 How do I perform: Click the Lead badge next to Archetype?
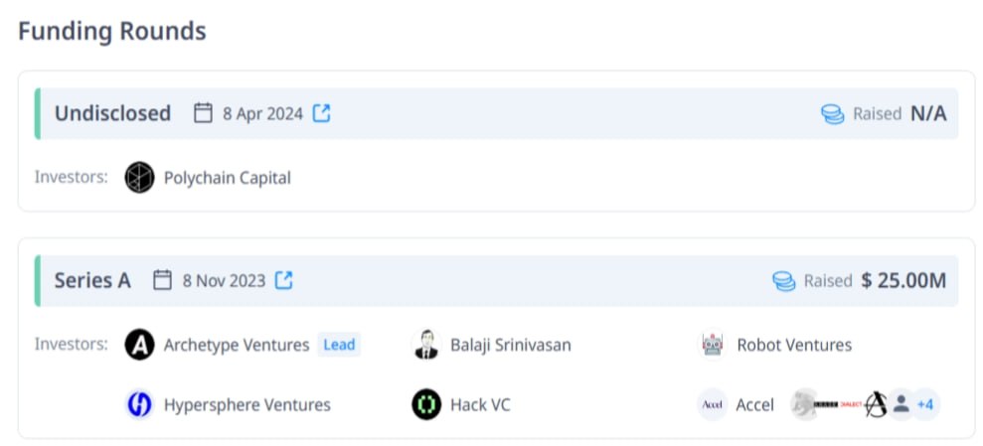point(339,345)
